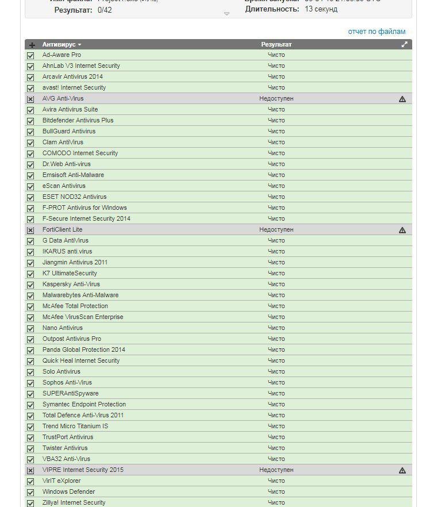
Task: Click the warning triangle in the AVG Anti-Virus row
Action: [x=402, y=99]
